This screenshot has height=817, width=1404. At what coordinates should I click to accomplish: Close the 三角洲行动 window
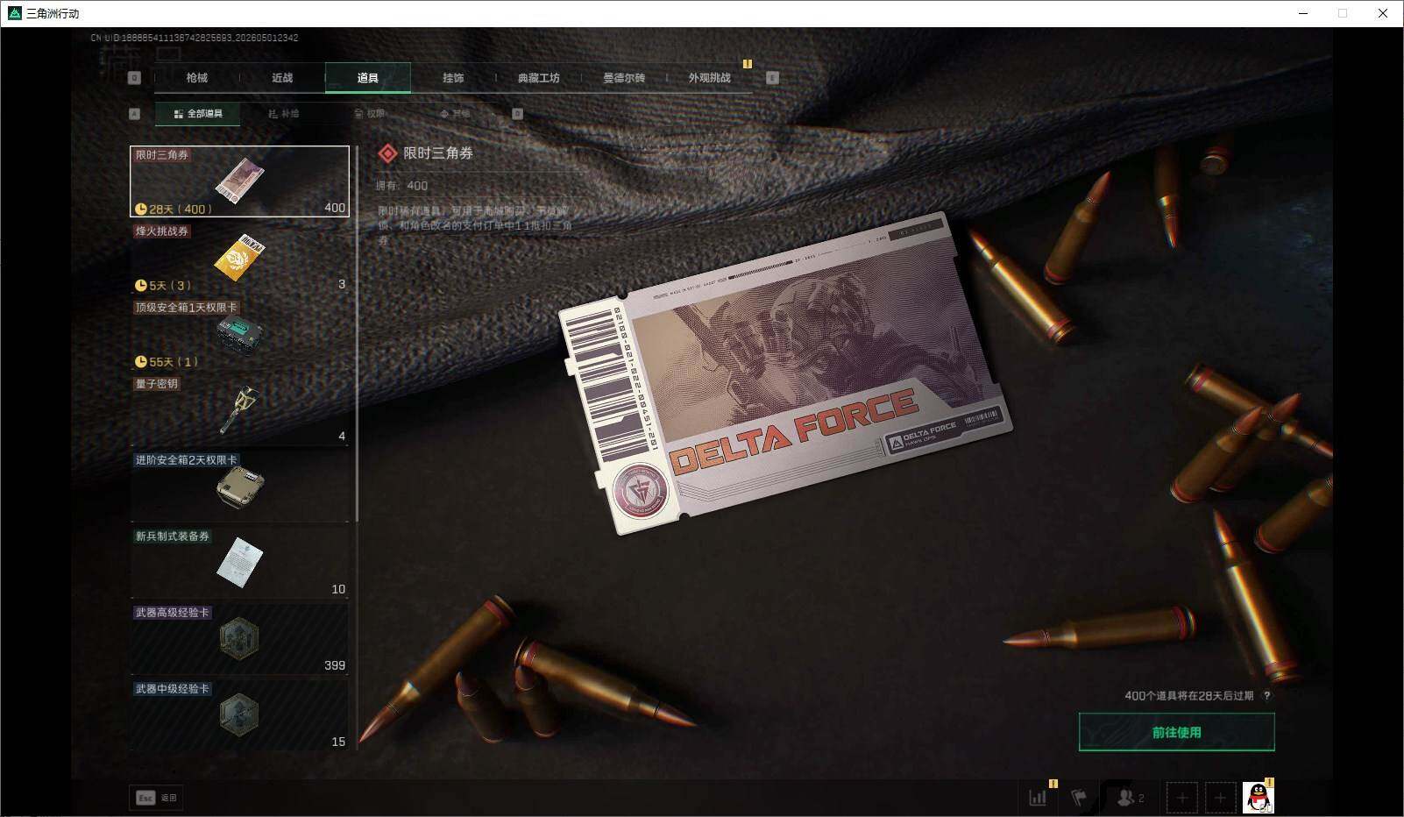tap(1383, 13)
